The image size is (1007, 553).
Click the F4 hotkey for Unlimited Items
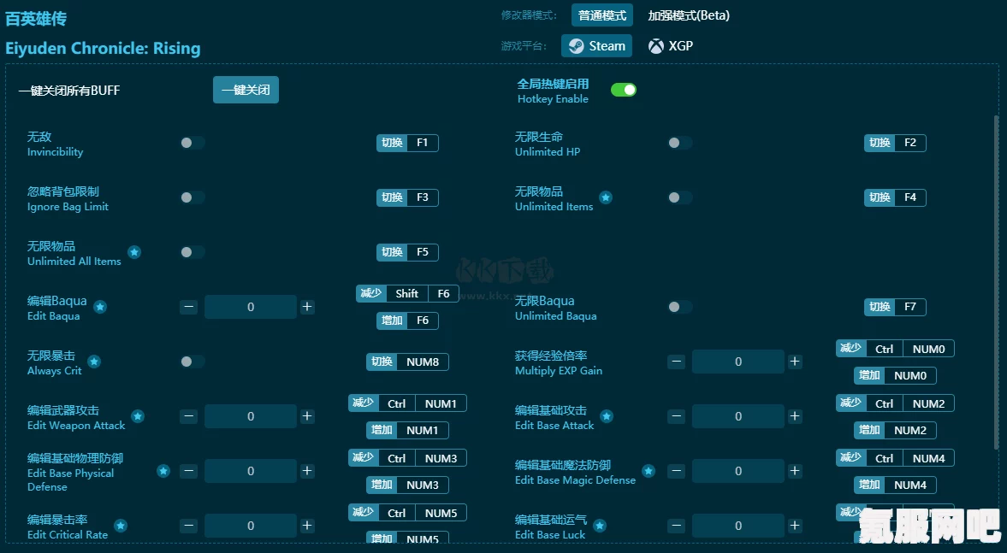coord(895,197)
